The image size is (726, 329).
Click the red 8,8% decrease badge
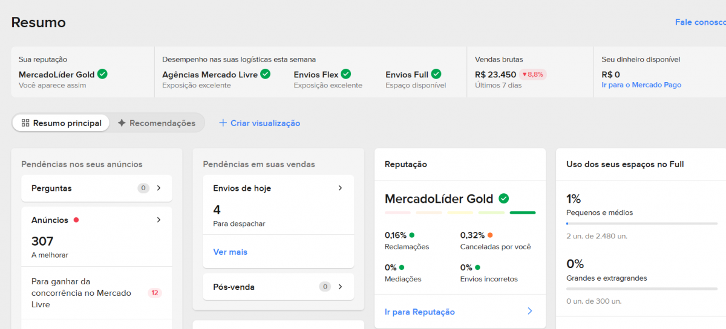coord(532,75)
